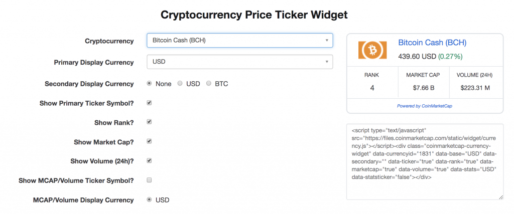Disable the Show Market Cap checkbox
This screenshot has height=214, width=514.
coord(149,141)
